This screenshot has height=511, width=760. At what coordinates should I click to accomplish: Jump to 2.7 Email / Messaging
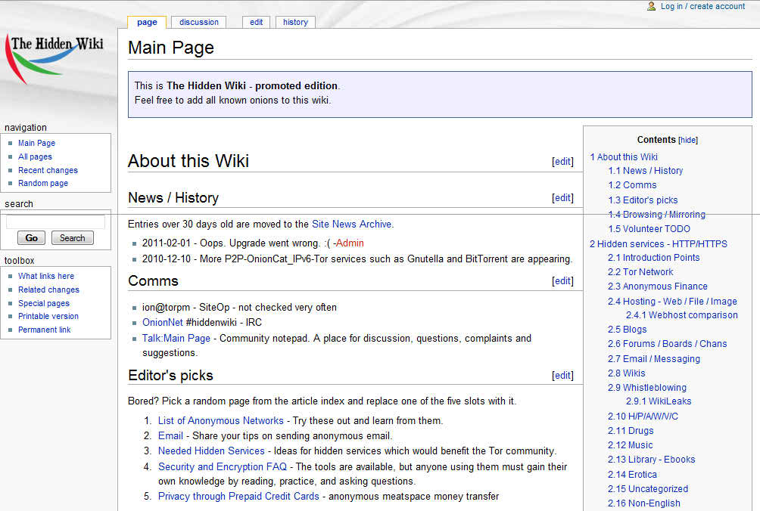654,359
